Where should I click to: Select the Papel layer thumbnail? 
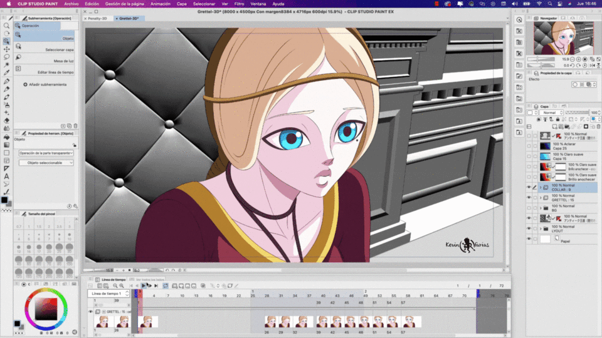tap(545, 240)
